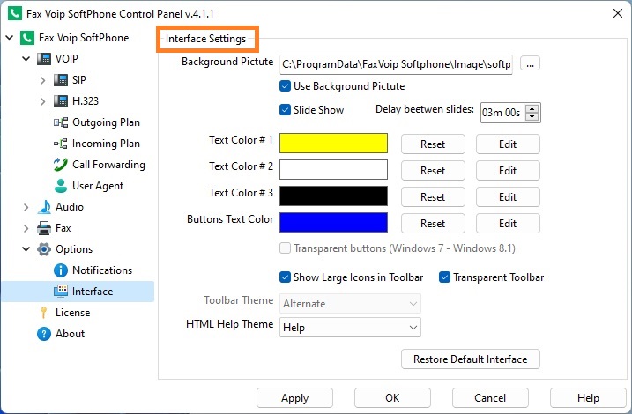Toggle Transparent buttons checkbox

[x=285, y=248]
